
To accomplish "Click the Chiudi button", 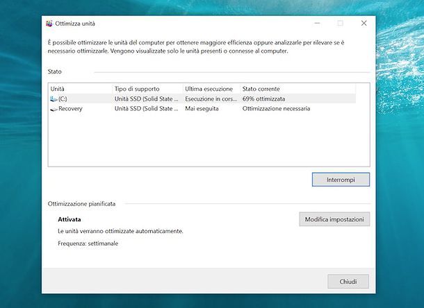I will (x=348, y=281).
